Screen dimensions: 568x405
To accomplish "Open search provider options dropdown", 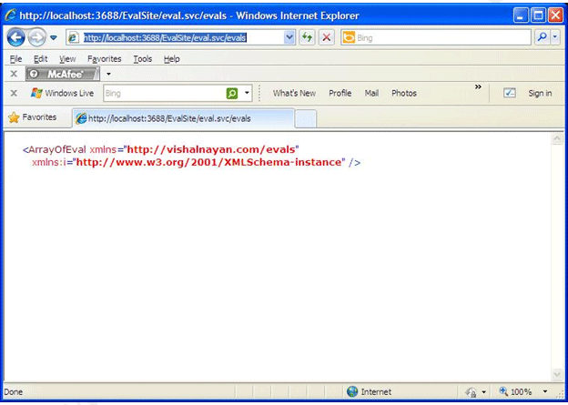I will (x=555, y=37).
